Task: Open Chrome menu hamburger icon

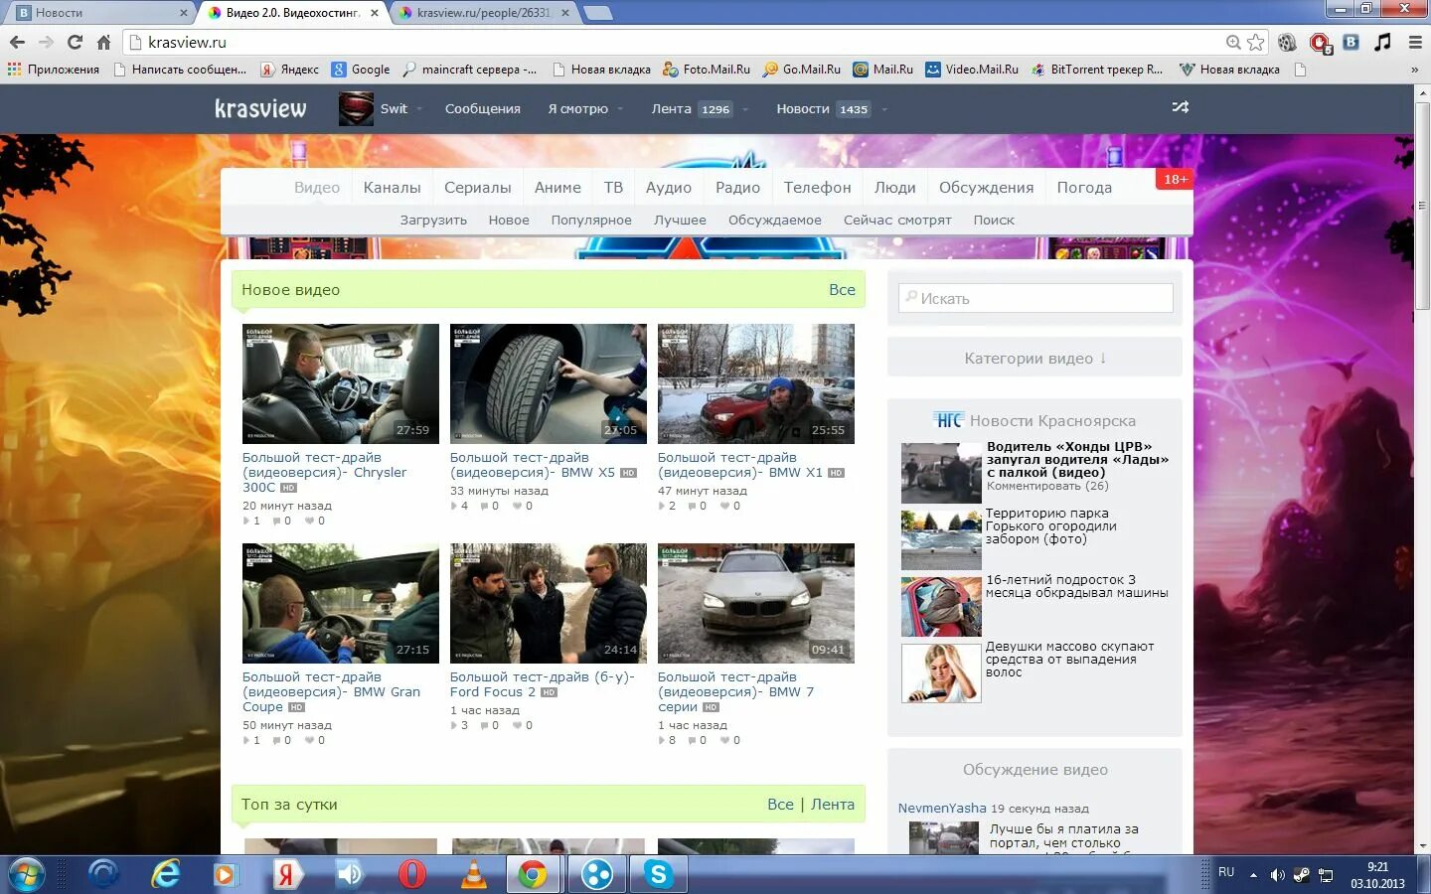Action: (x=1415, y=42)
